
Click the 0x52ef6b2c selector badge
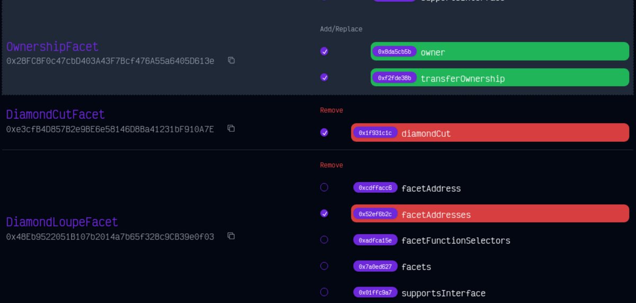coord(375,214)
